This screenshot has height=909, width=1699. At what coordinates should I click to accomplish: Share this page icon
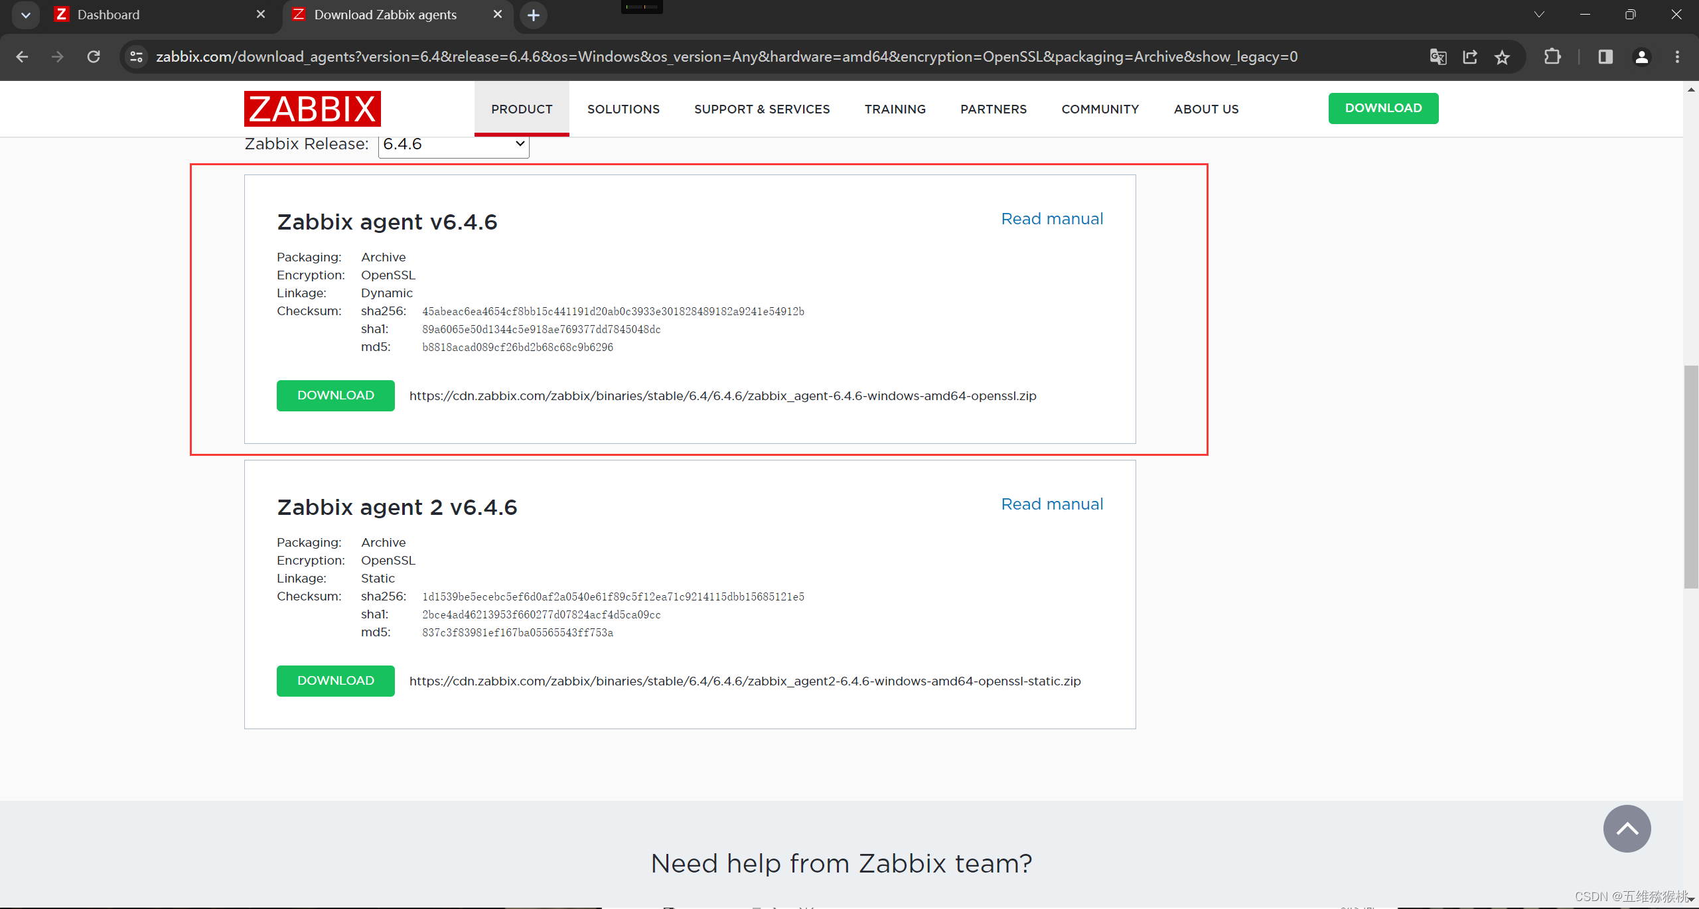(x=1470, y=57)
